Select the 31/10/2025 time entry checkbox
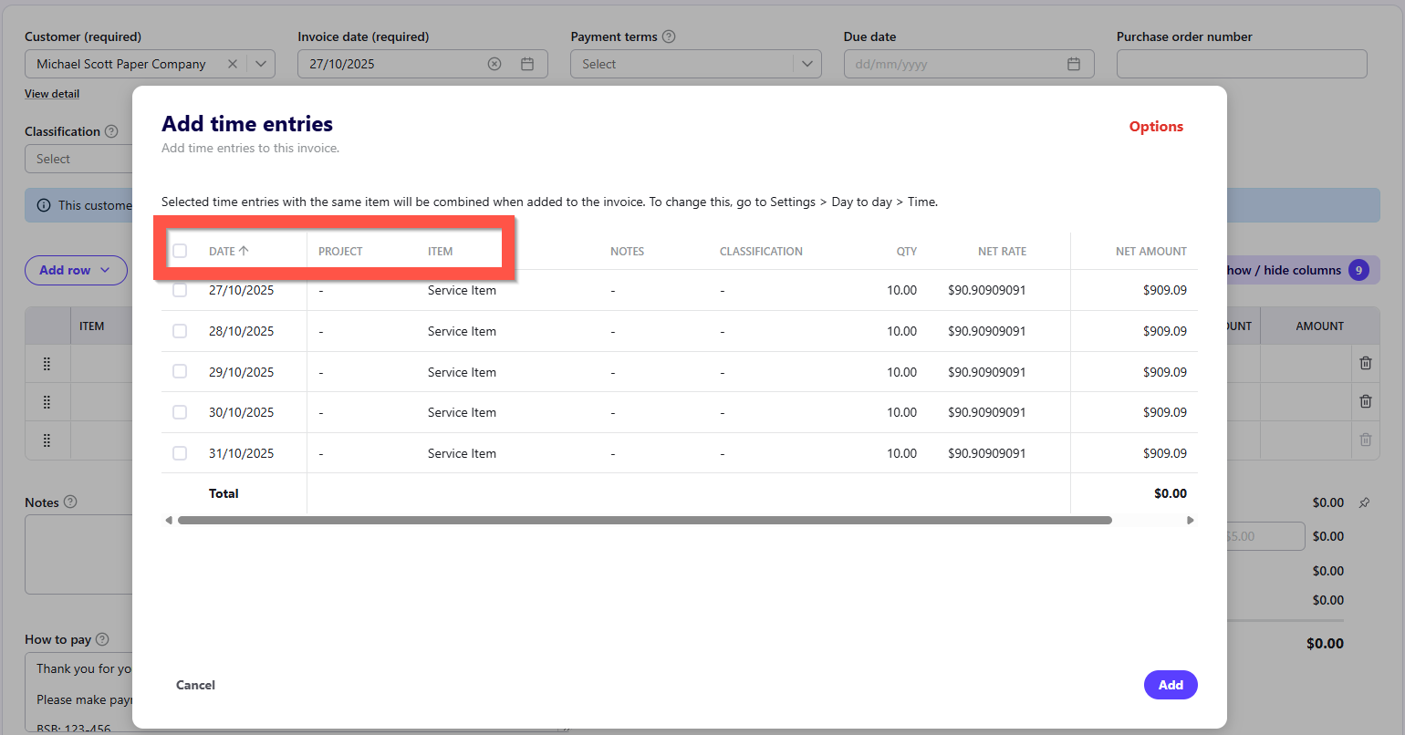Screen dimensions: 1405x735 (x=180, y=453)
